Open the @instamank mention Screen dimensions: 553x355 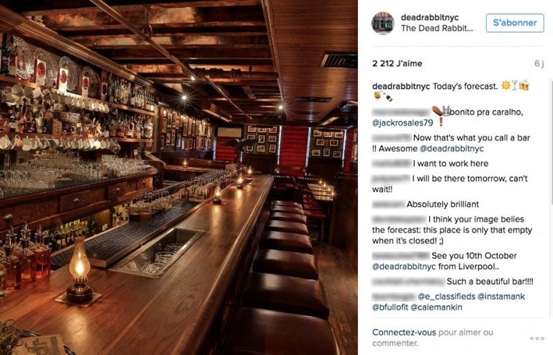[503, 296]
